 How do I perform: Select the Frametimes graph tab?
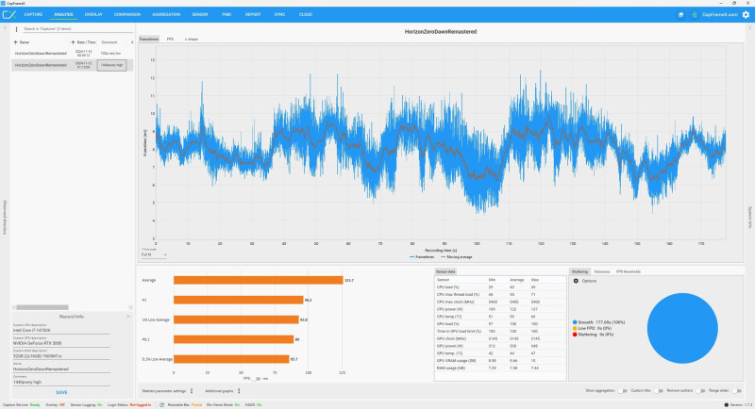click(x=149, y=39)
